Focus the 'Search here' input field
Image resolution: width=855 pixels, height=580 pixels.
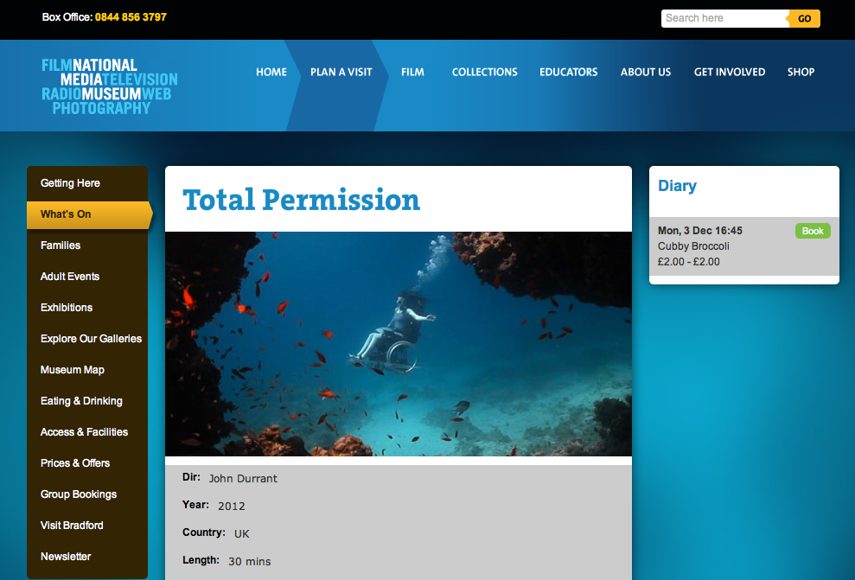click(x=724, y=18)
